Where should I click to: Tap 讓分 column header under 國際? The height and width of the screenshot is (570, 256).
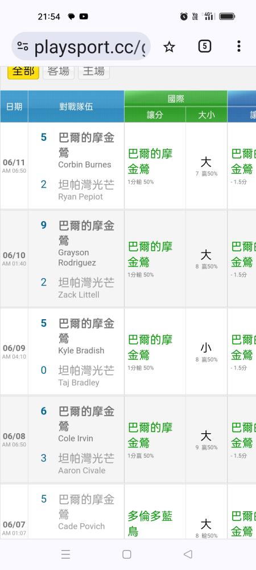[155, 115]
